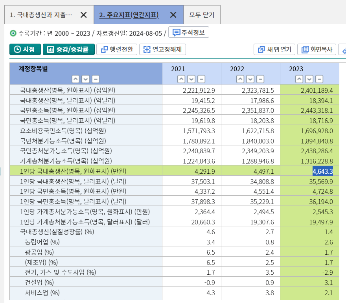Click the up arrow icon under 계정항목별
Viewport: 346px width, 303px height.
[x=75, y=79]
